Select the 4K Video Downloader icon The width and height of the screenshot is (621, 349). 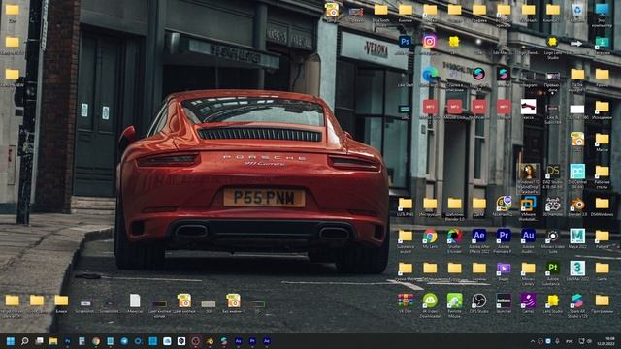430,301
